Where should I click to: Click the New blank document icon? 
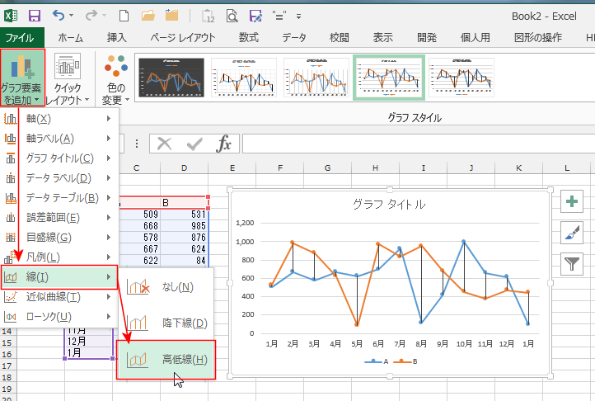pyautogui.click(x=123, y=15)
